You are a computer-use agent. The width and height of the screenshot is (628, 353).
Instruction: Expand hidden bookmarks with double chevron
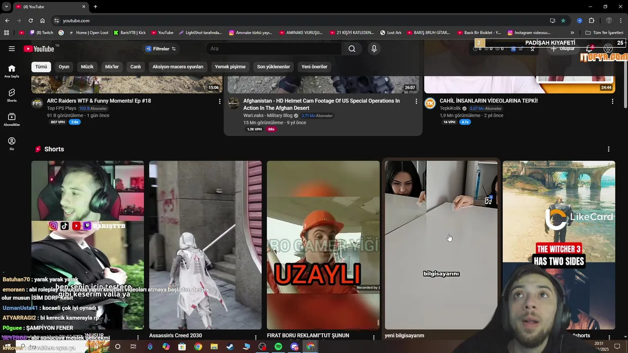(x=572, y=33)
